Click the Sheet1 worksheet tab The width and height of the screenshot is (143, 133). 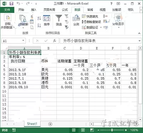coord(32,124)
